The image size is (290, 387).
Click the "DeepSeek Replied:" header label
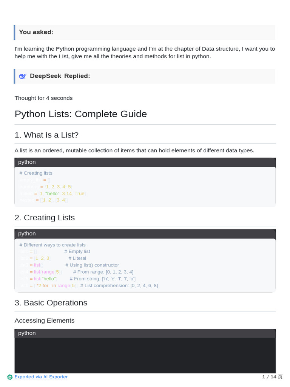[x=60, y=76]
